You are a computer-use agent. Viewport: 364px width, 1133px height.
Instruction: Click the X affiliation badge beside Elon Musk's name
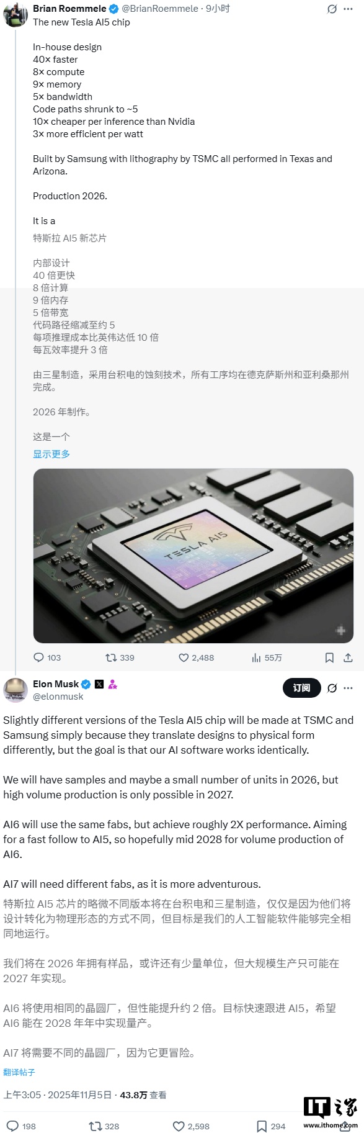pos(99,684)
